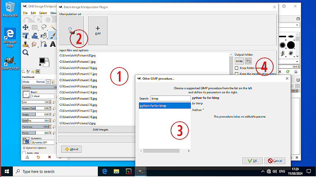Click the Search field containing bimp
Viewport: 316px width, 177px height.
[170, 98]
